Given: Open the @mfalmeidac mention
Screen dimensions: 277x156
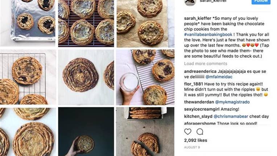Looking at the screenshot, I should pos(219,77).
